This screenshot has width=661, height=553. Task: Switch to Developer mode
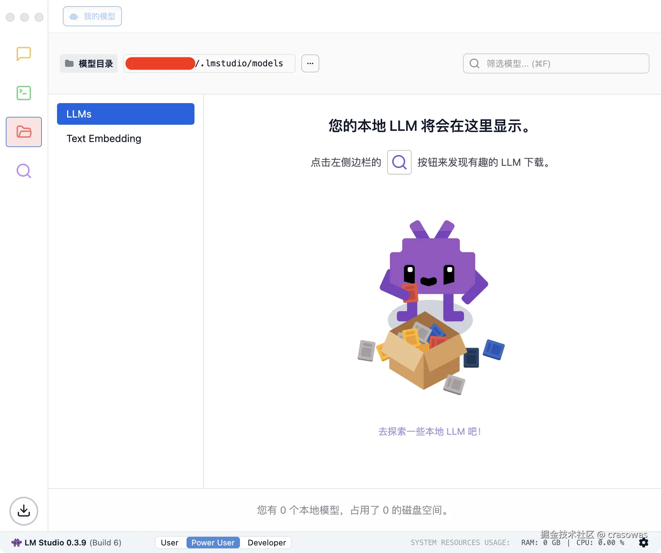tap(266, 542)
